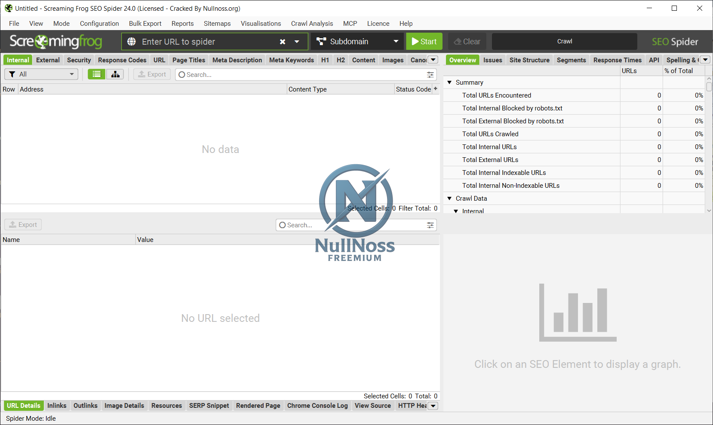
Task: Open search filter options in lower panel
Action: [430, 225]
